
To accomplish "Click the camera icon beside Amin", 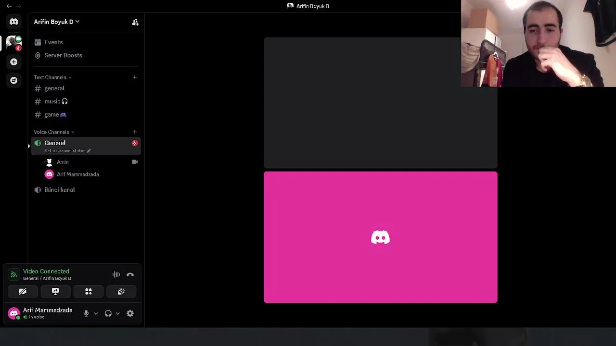I will pyautogui.click(x=135, y=162).
